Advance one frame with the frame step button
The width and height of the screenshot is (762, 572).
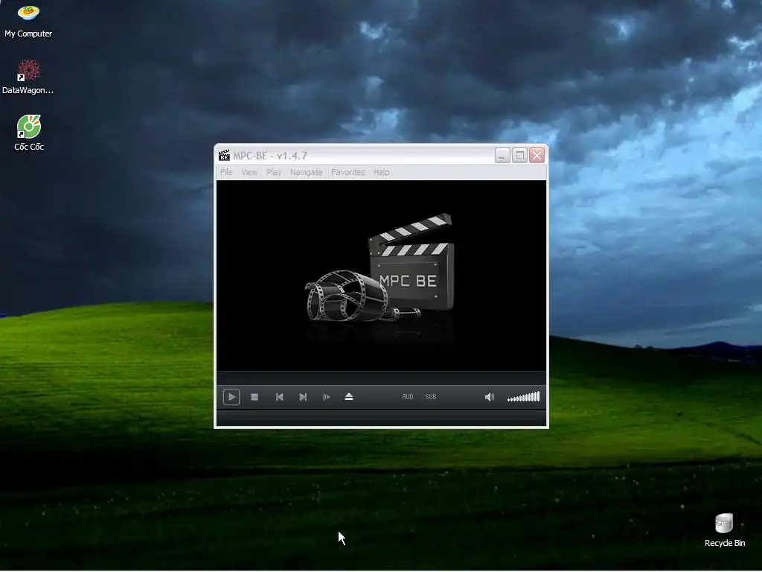[x=326, y=397]
